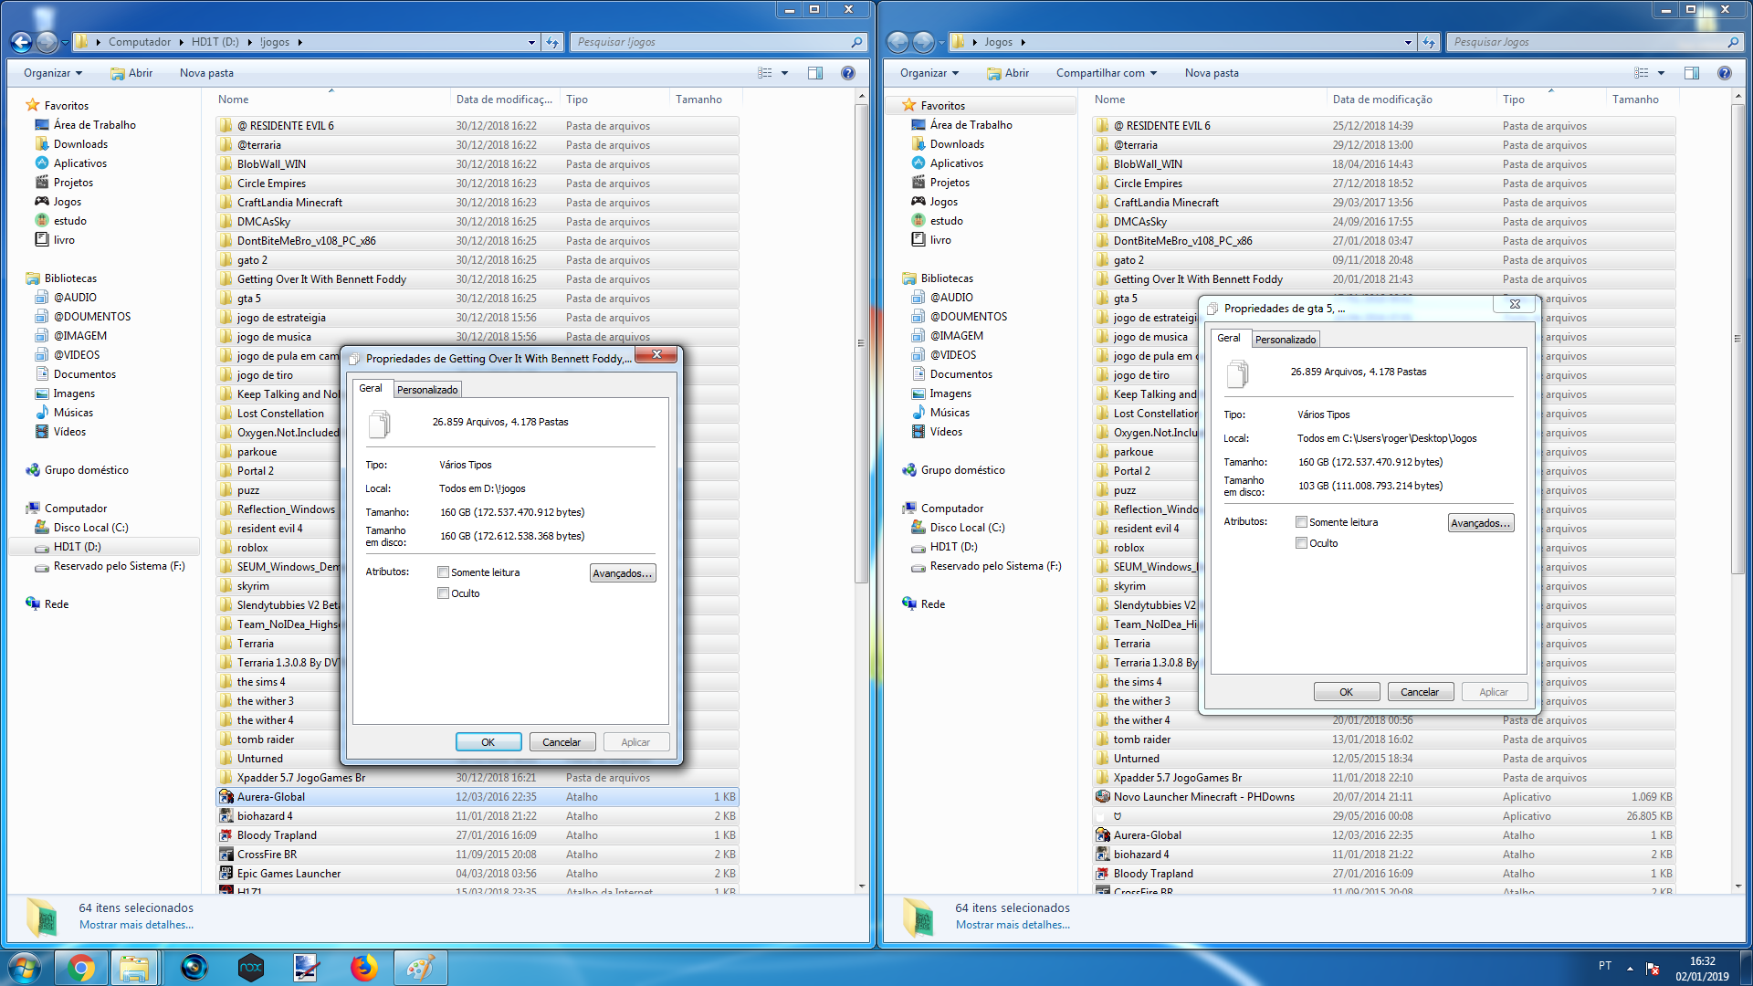The image size is (1753, 986).
Task: Toggle Oculto in gta 5 properties
Action: pos(1301,543)
